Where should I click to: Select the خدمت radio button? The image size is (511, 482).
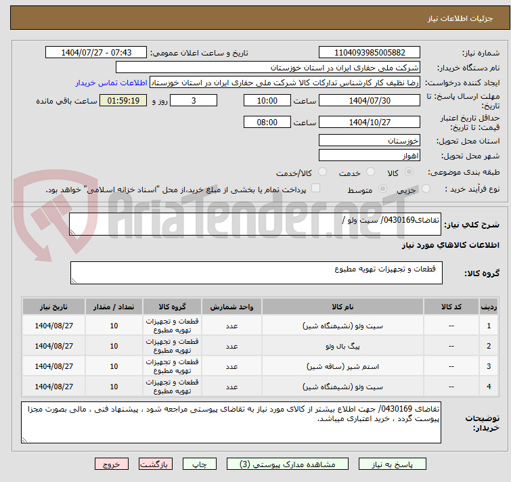[x=370, y=172]
